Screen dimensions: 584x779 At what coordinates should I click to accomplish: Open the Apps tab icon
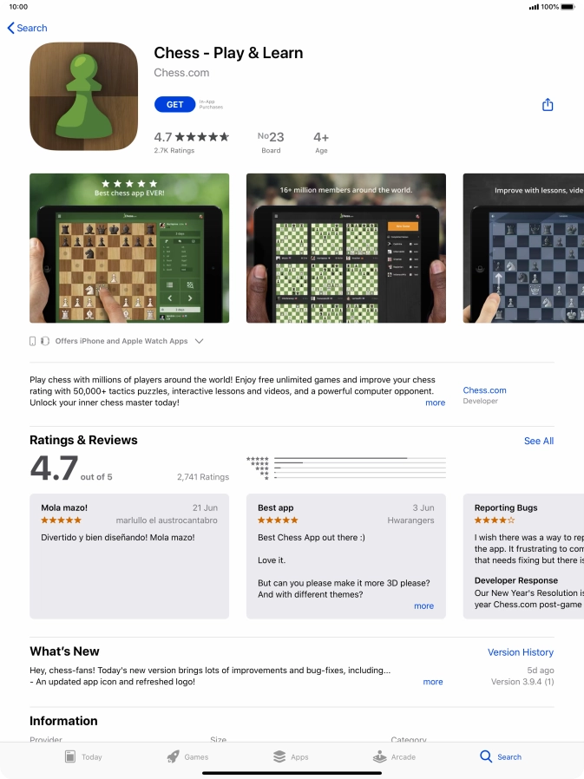279,756
